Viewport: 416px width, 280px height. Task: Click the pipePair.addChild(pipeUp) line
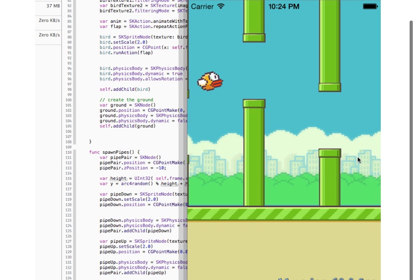(x=133, y=273)
